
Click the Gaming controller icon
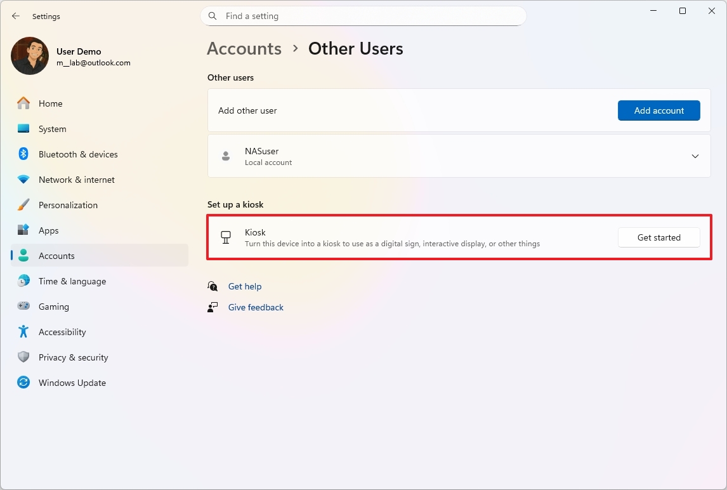23,307
